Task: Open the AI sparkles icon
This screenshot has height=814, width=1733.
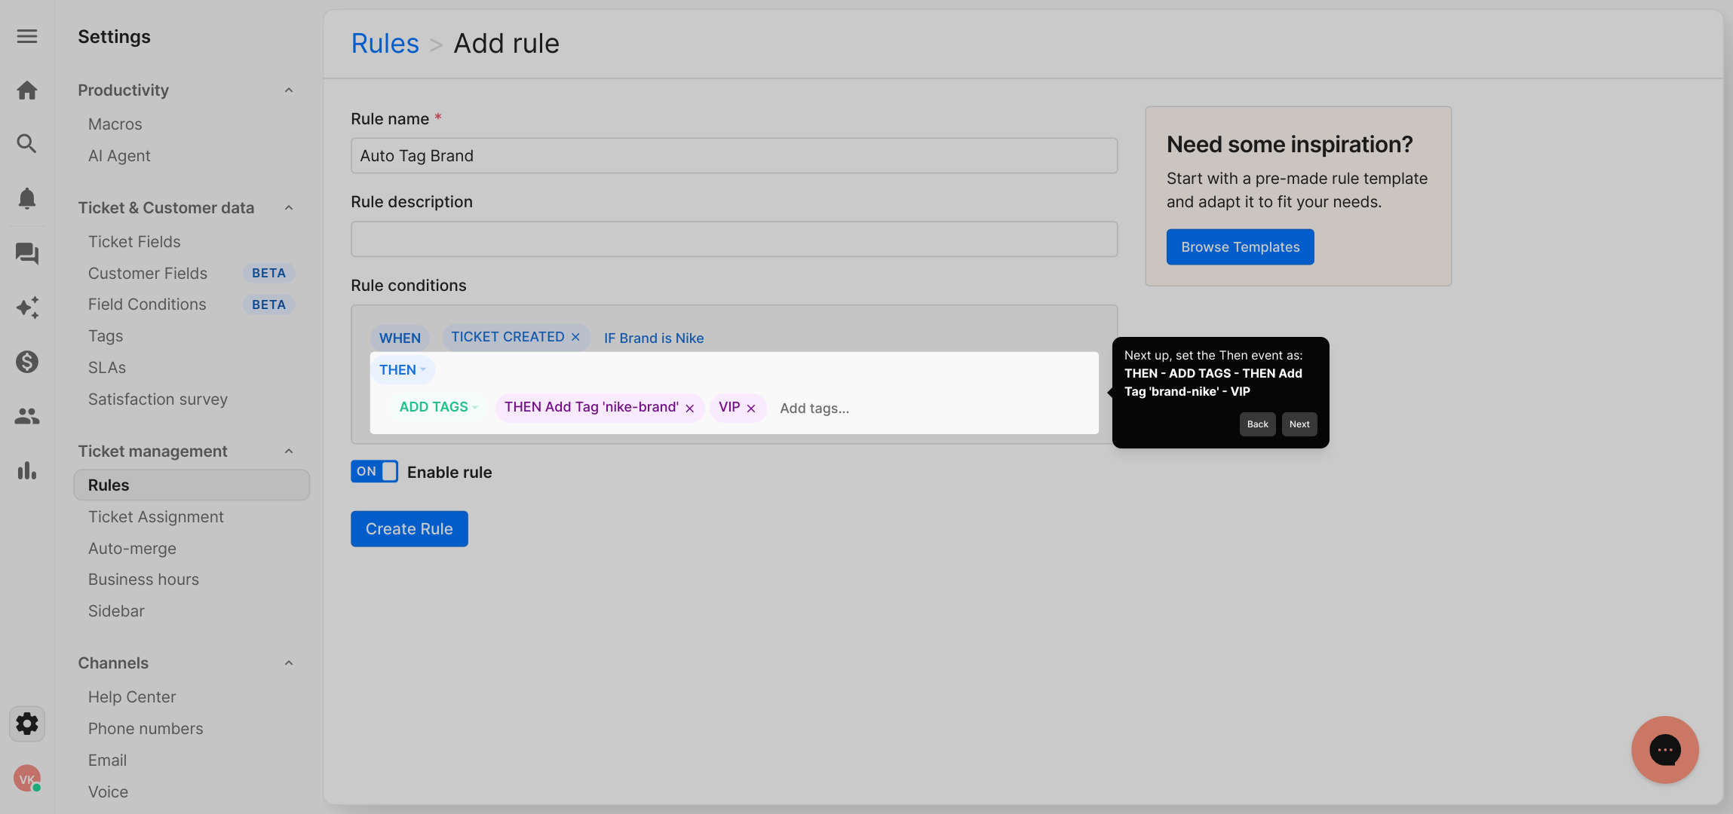Action: [27, 308]
